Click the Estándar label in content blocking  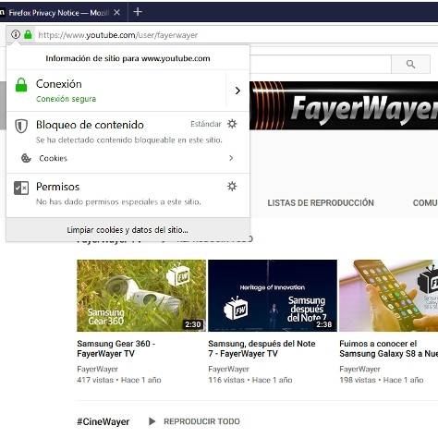[206, 124]
